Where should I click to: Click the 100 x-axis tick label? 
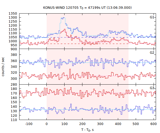[x=64, y=124]
